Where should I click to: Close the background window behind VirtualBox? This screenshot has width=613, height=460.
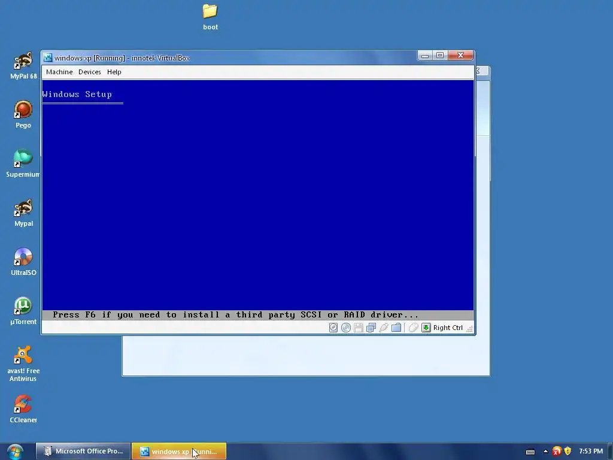[x=482, y=71]
